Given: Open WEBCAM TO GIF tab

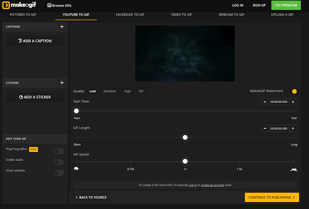Looking at the screenshot, I should [x=231, y=14].
